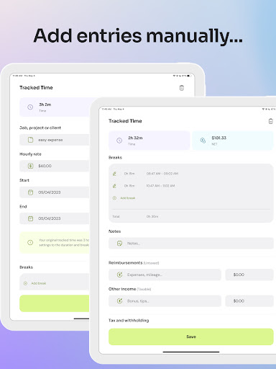Click the Save button
This screenshot has height=369, width=276.
(x=191, y=337)
